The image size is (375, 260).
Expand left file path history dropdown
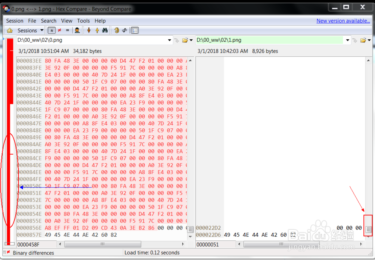coord(169,40)
